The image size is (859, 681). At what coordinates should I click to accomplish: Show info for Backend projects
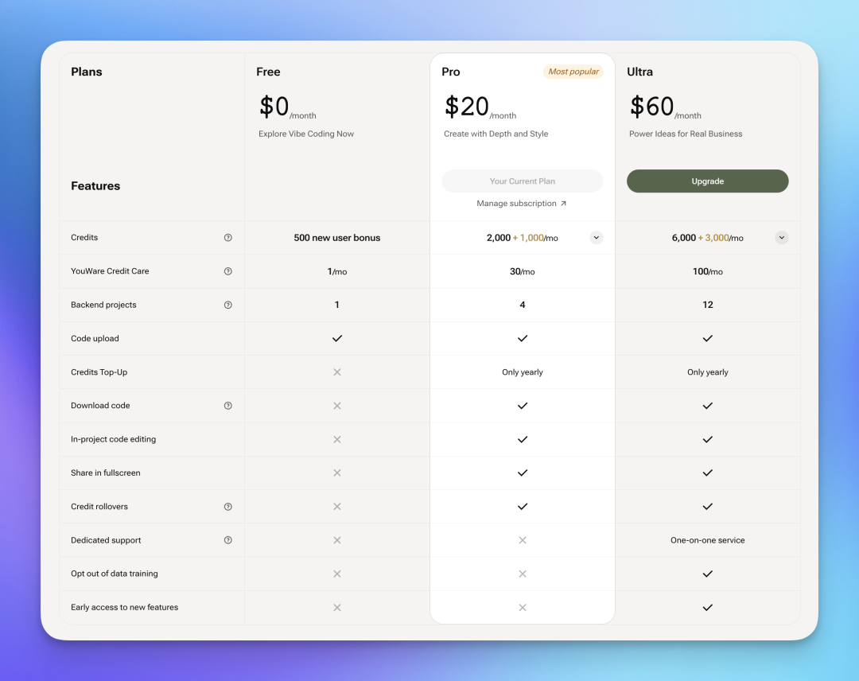coord(228,305)
